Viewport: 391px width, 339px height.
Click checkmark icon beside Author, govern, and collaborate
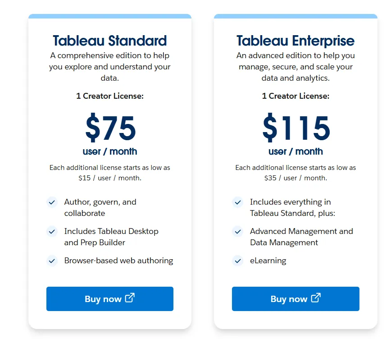[52, 202]
